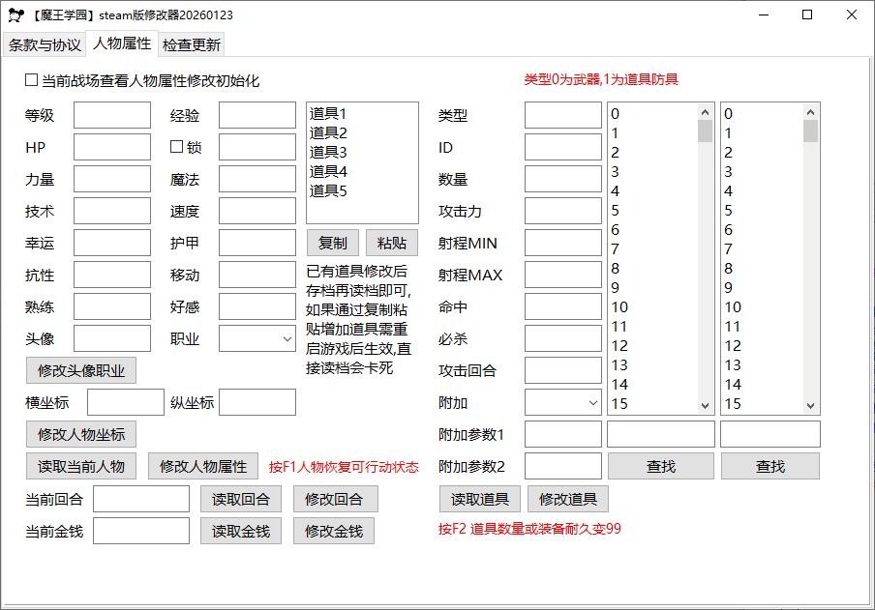The image size is (875, 610).
Task: Select item 10 in the first number list
Action: pos(619,307)
